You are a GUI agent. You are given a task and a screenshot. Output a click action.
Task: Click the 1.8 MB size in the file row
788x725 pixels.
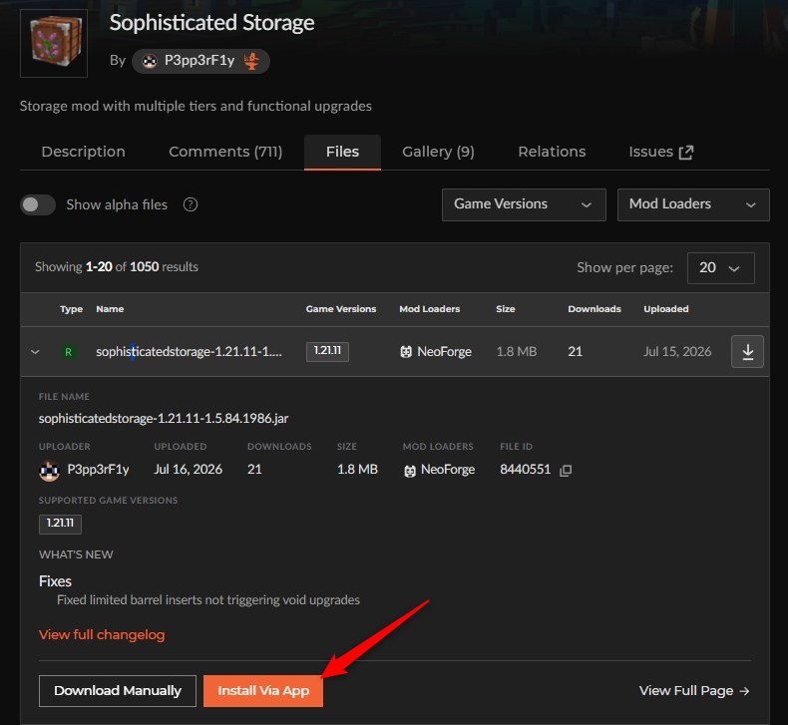click(x=516, y=352)
